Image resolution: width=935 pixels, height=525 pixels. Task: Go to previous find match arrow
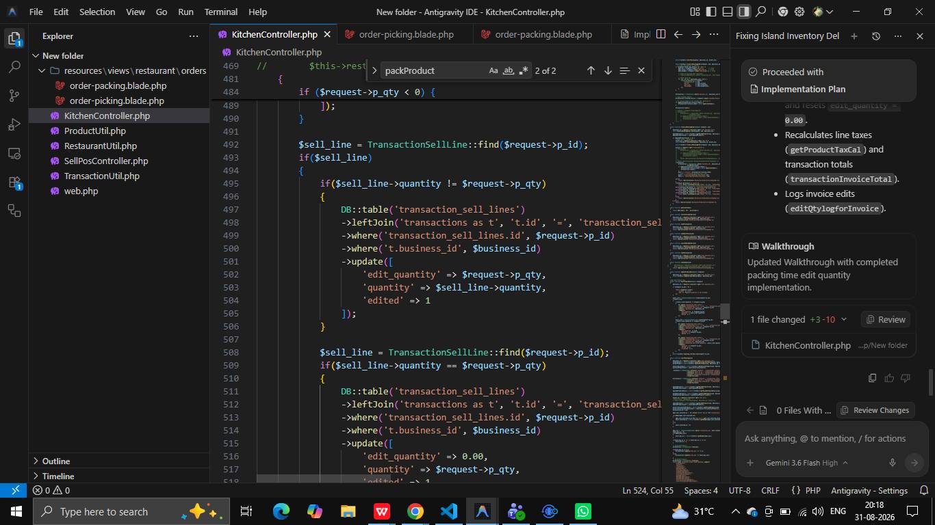(591, 70)
